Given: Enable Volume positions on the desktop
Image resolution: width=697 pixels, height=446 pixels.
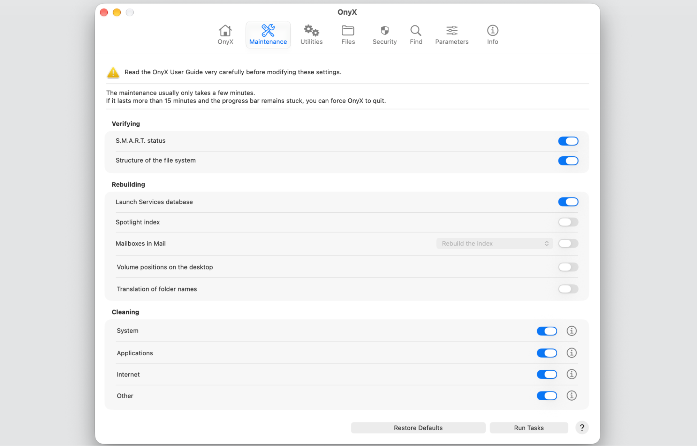Looking at the screenshot, I should click(568, 267).
